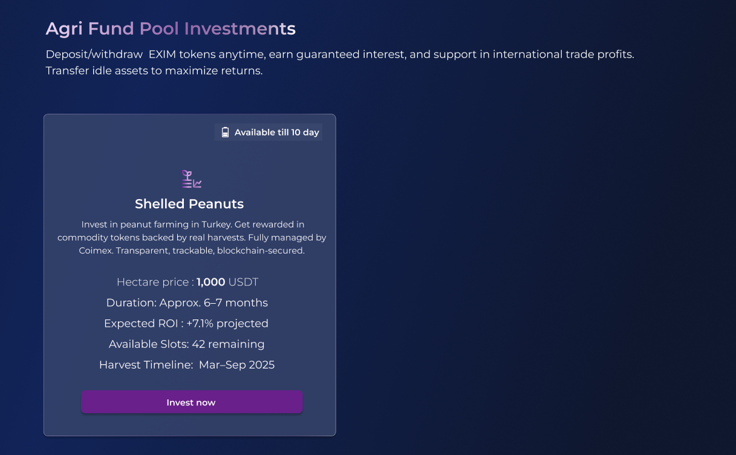This screenshot has width=736, height=455.
Task: Click the "Transfer idle assets" sentence
Action: 154,71
